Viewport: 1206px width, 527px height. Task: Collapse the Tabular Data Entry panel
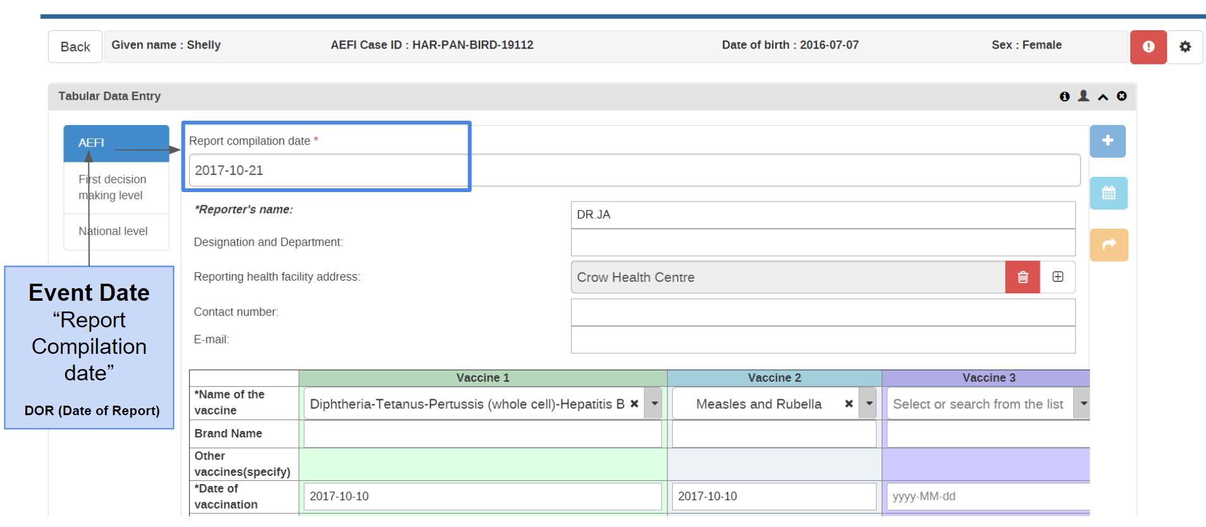point(1103,97)
